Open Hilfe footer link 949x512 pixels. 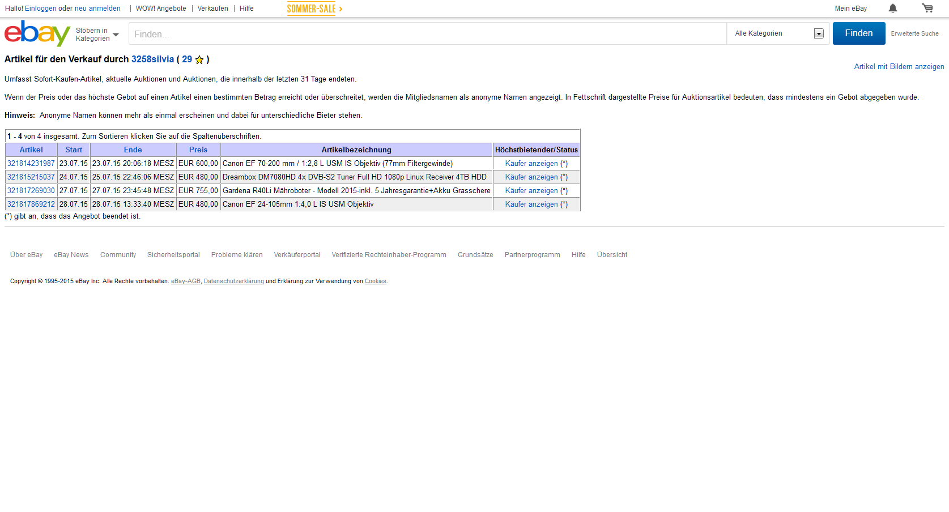[578, 255]
